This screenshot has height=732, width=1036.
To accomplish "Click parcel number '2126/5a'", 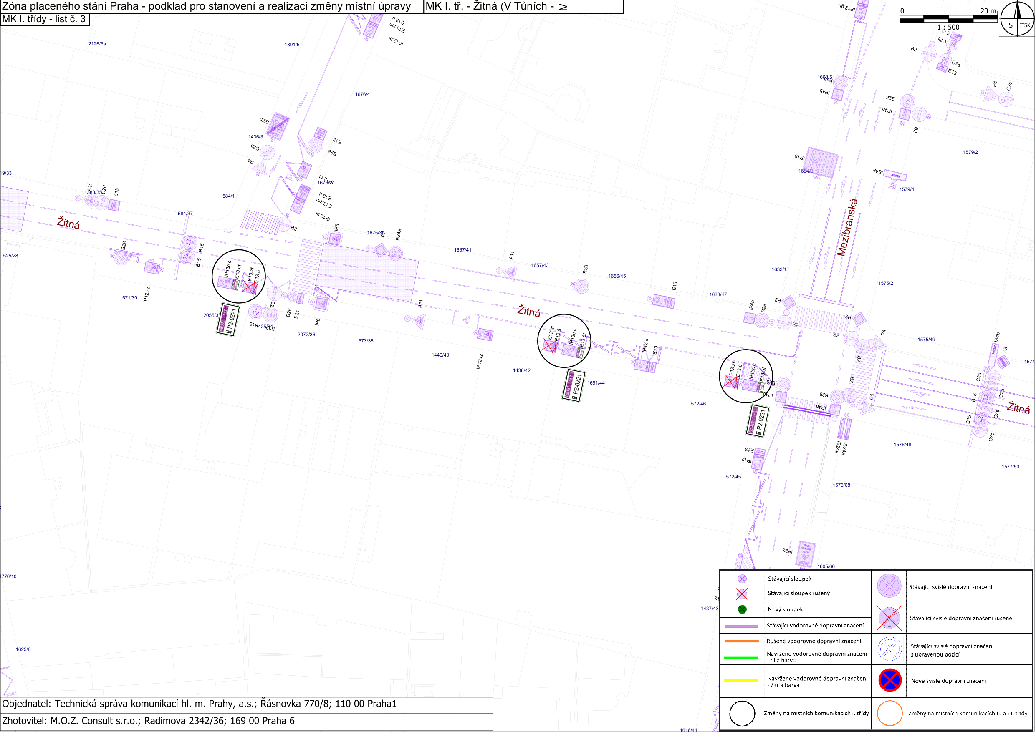I will click(x=97, y=44).
